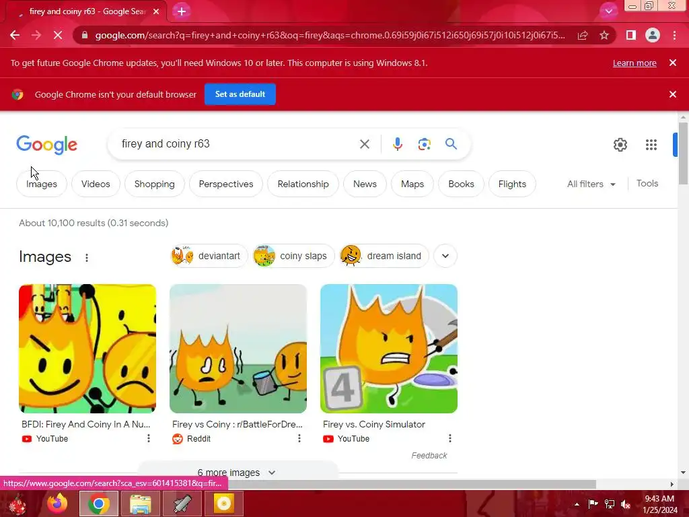
Task: Open Chrome's three-dot menu
Action: [674, 35]
